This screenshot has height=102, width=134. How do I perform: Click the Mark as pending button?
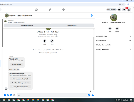click(x=27, y=25)
